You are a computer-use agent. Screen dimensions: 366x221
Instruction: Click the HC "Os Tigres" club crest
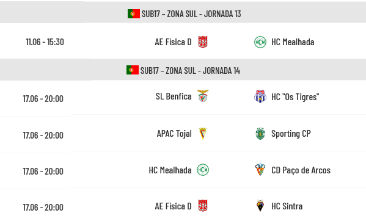(x=260, y=96)
